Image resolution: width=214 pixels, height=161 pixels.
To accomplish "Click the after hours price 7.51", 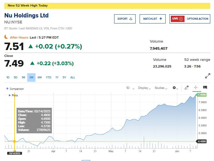I will 14,46.
